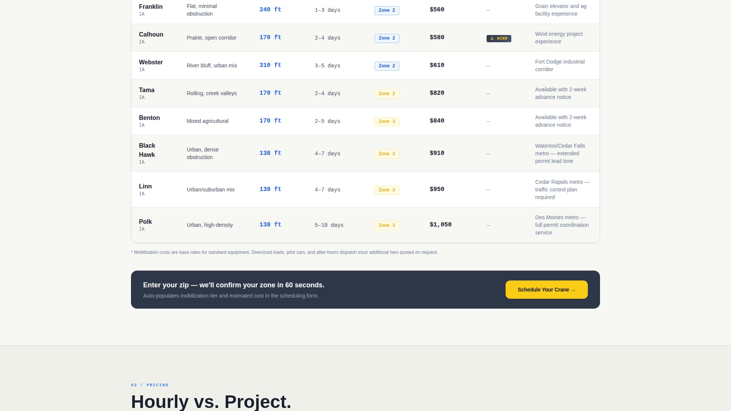This screenshot has height=411, width=731.
Task: Click the 'Urban, high-density' terrain text
Action: pyautogui.click(x=210, y=225)
